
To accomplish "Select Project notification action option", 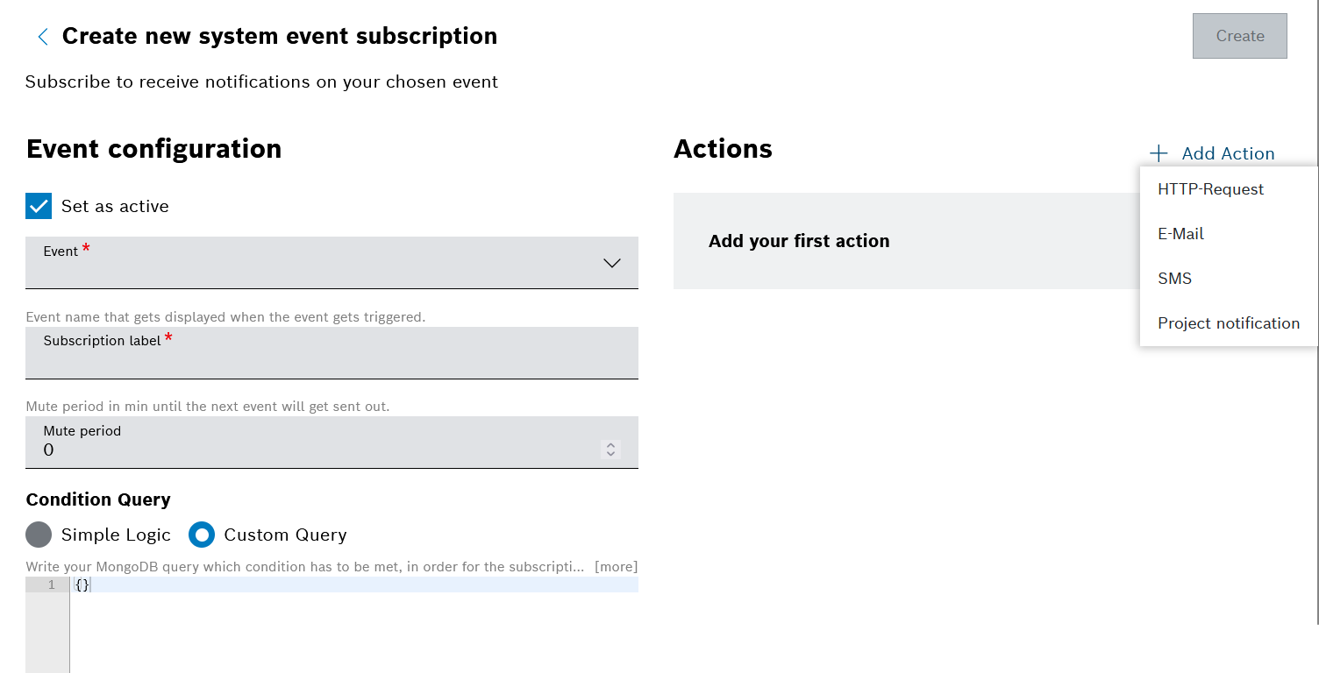I will pyautogui.click(x=1228, y=323).
